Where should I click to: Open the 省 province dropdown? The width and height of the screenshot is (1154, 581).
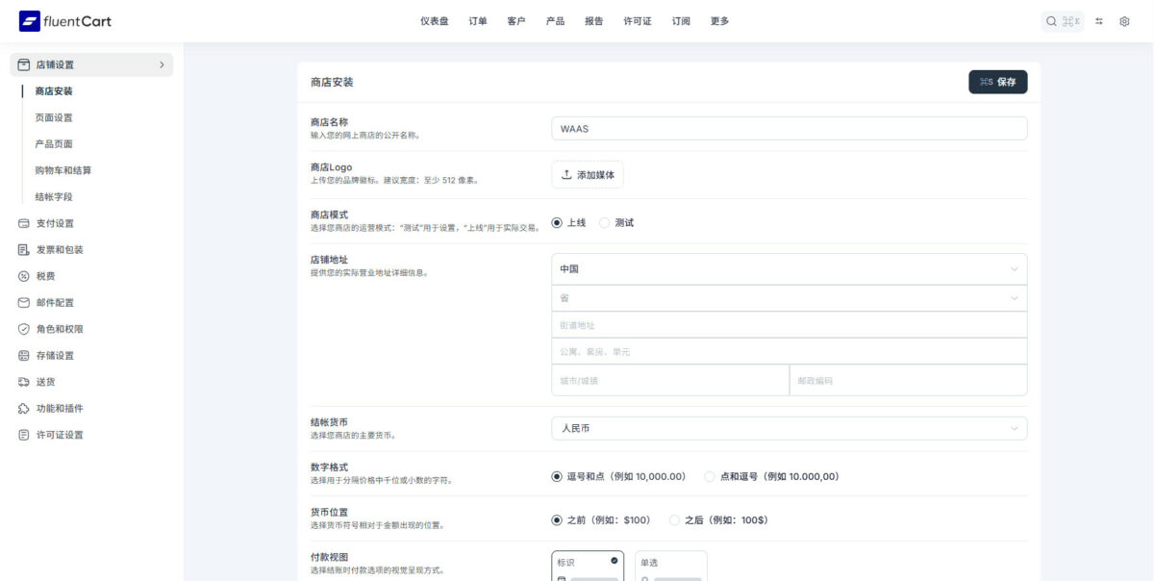[x=789, y=298]
